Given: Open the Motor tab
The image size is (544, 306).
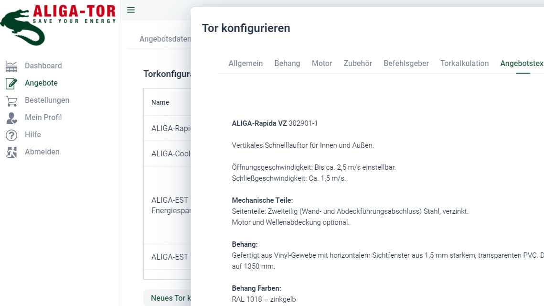Looking at the screenshot, I should tap(322, 63).
